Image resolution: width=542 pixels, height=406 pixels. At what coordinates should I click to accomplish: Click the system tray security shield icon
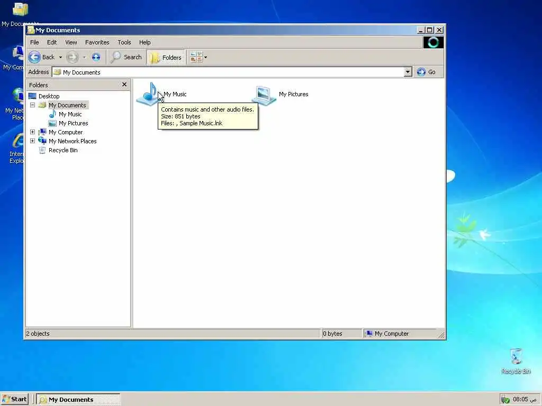click(x=505, y=400)
